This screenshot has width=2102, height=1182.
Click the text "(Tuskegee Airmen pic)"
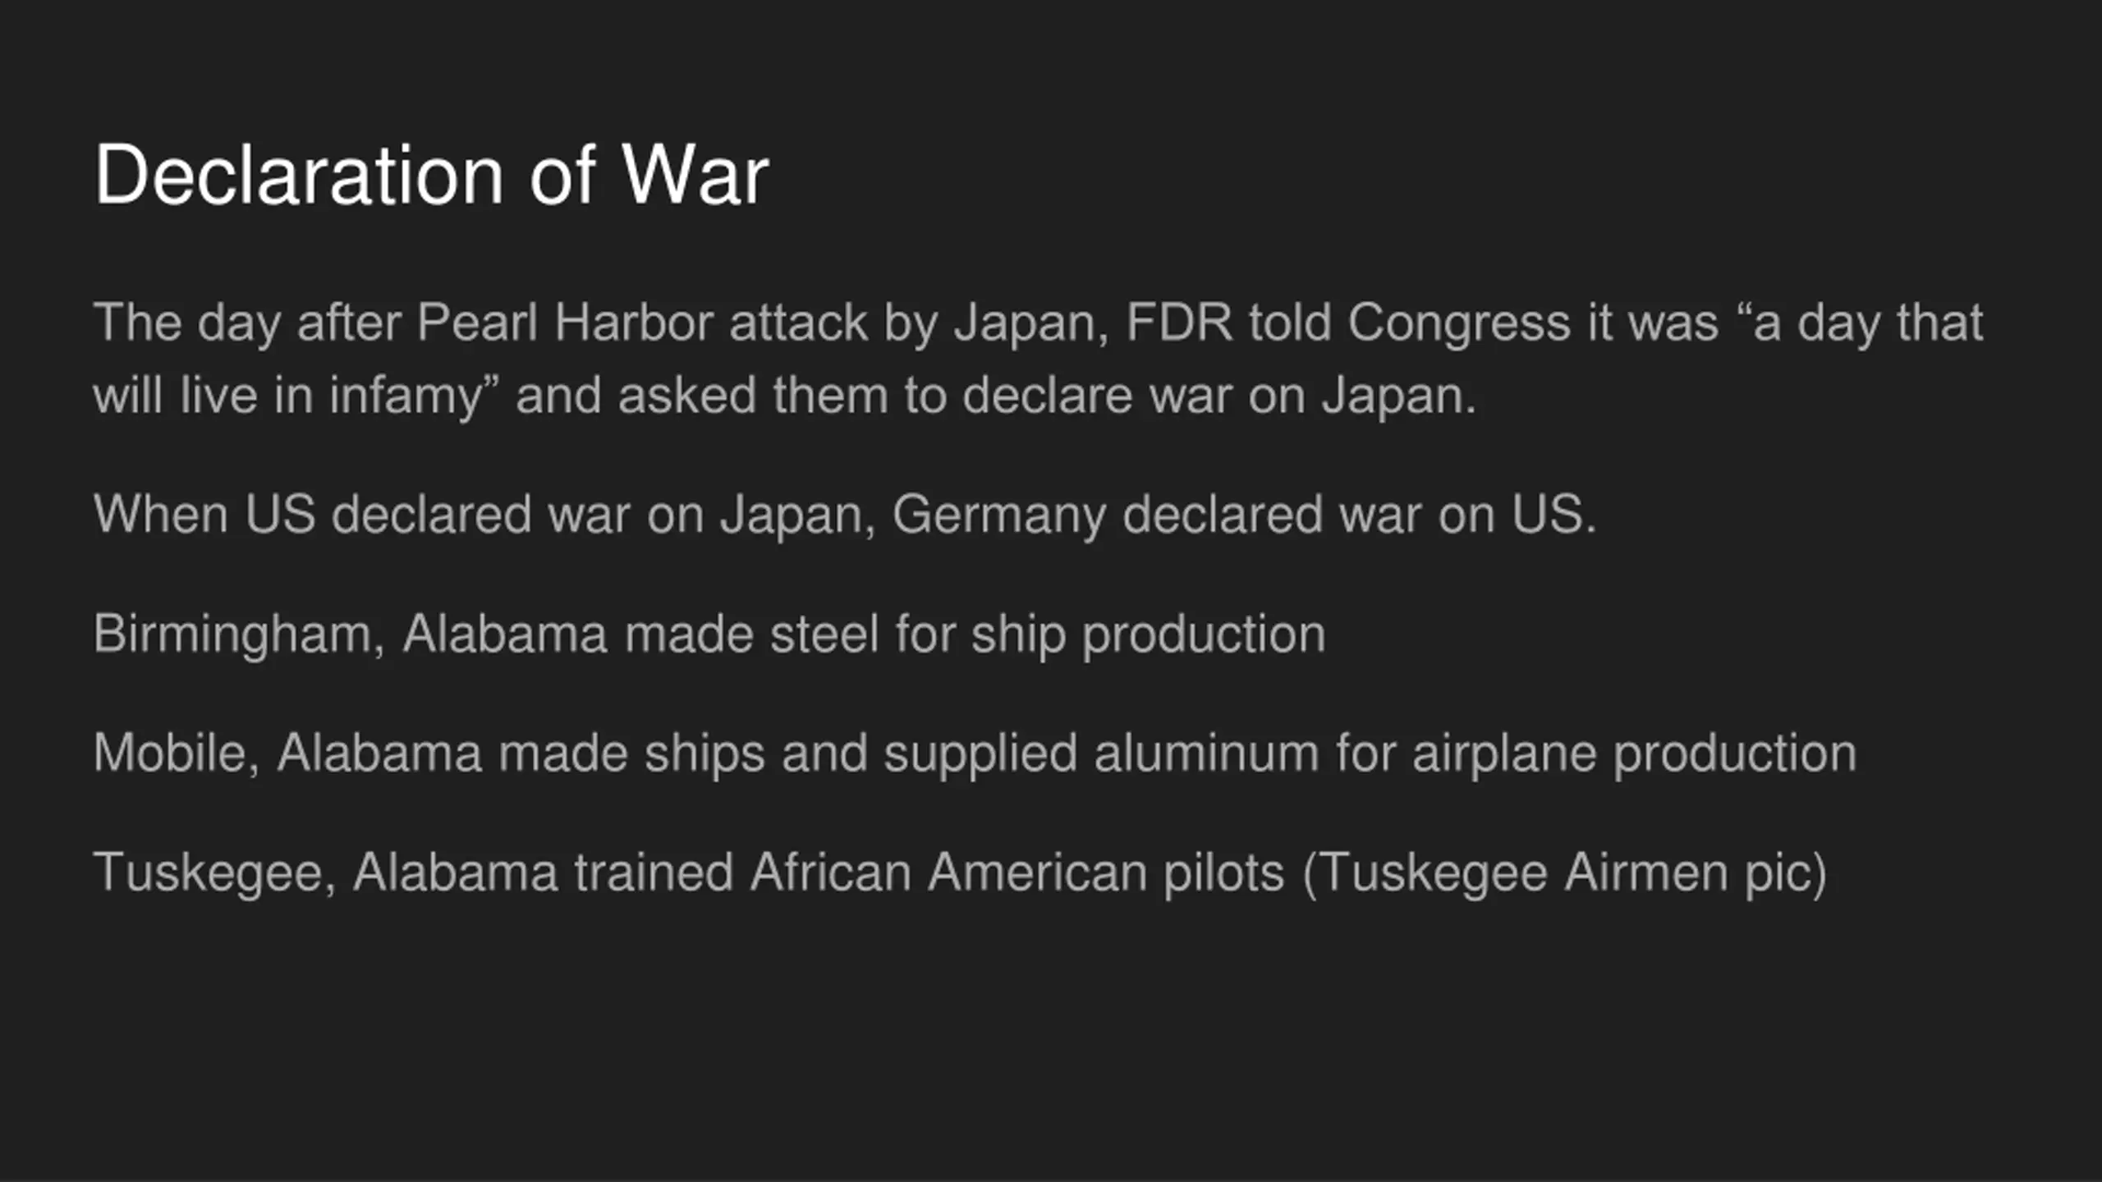1565,873
